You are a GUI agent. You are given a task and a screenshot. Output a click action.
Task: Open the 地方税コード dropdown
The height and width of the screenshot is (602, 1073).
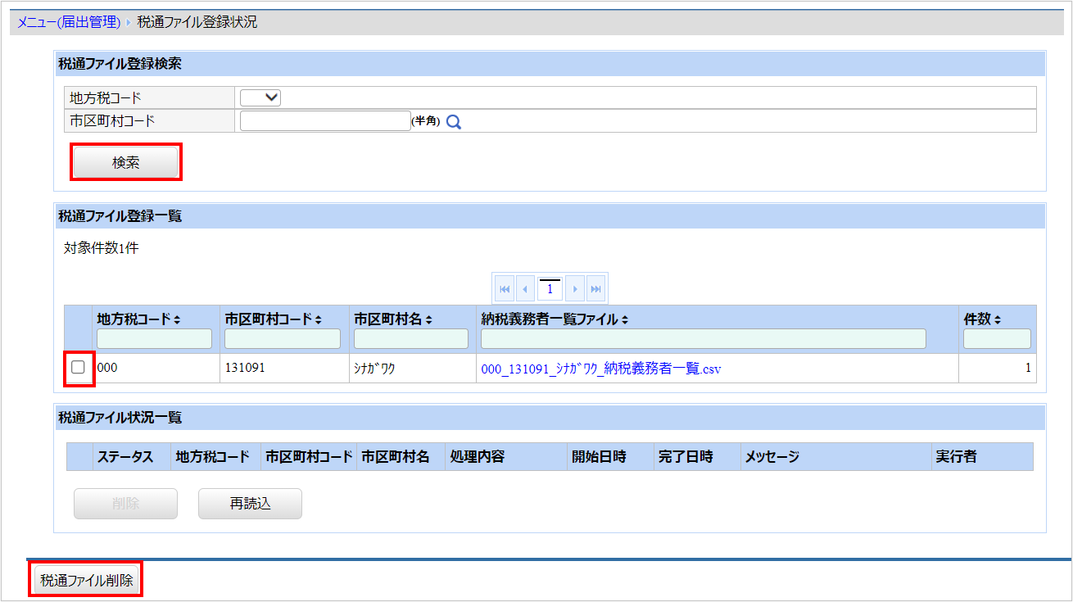260,97
